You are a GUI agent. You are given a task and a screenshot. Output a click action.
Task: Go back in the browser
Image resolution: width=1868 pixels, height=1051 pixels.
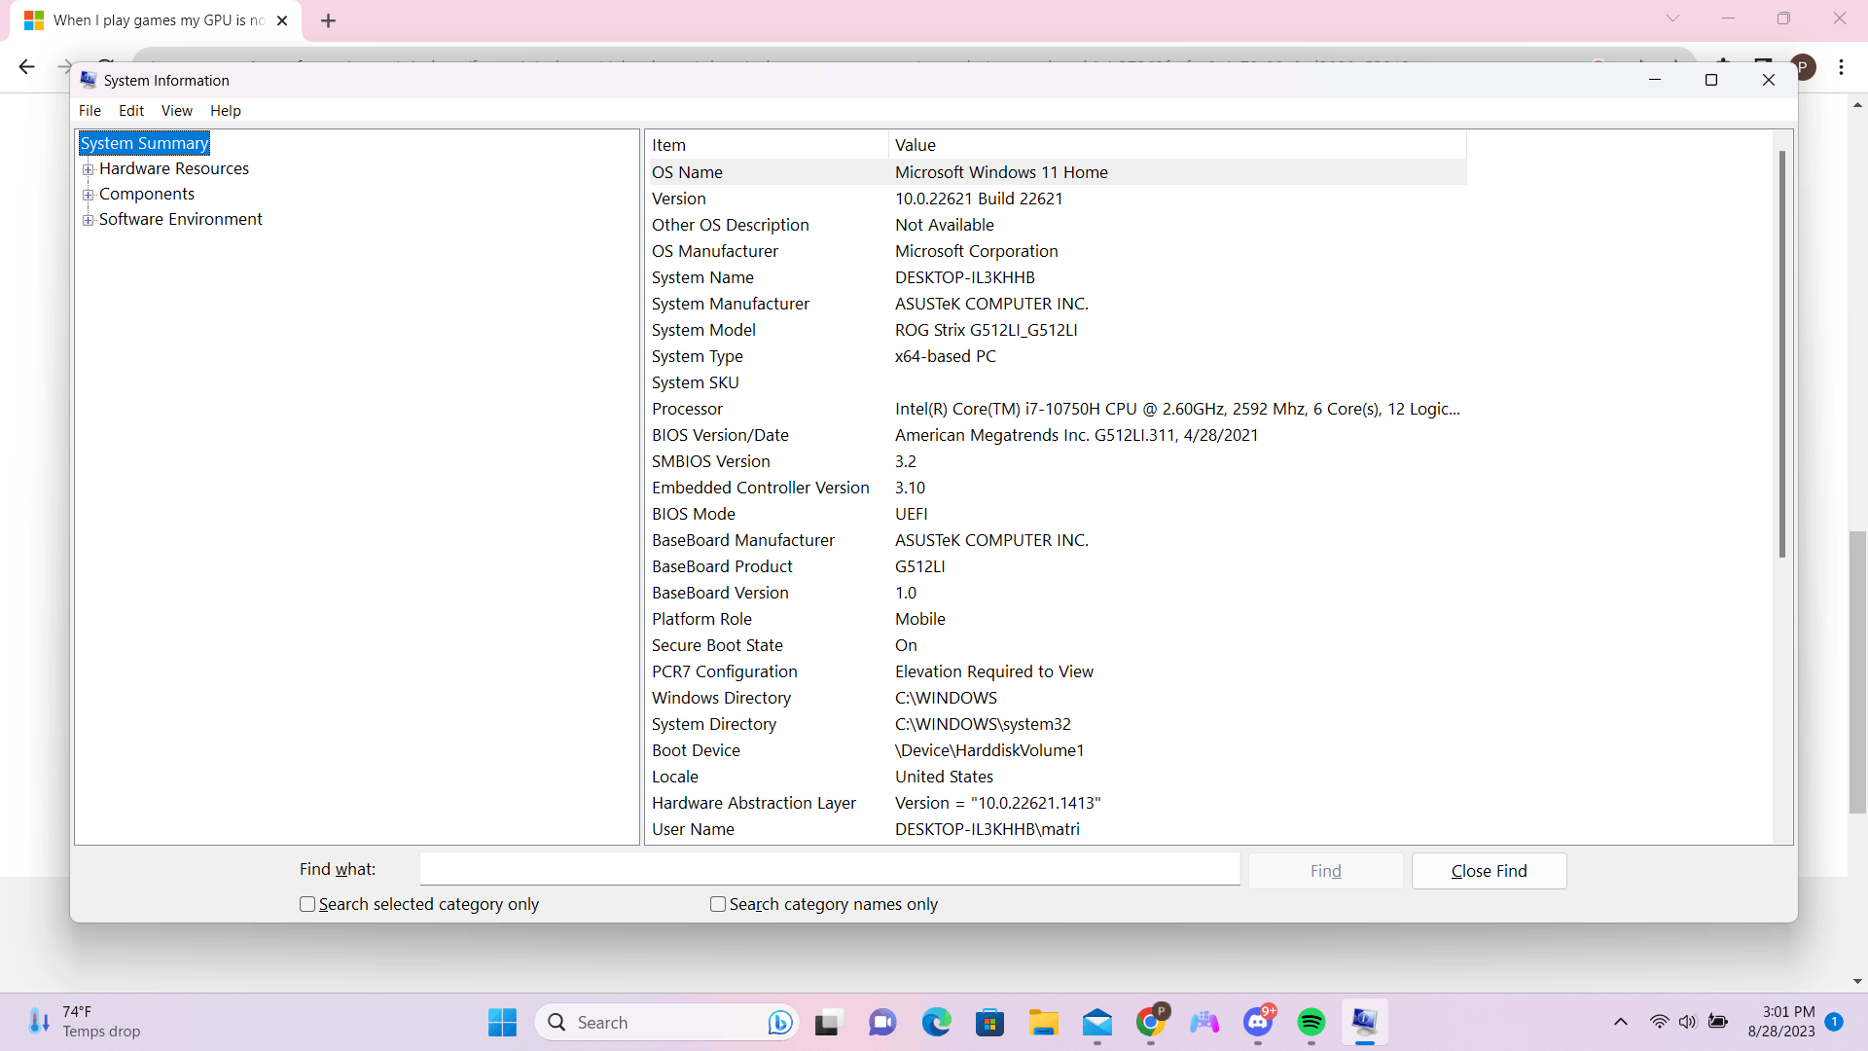click(27, 66)
